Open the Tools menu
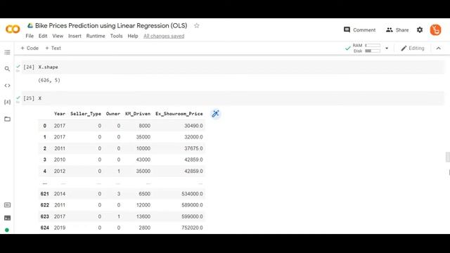Viewport: 450px width, 253px height. pos(116,36)
